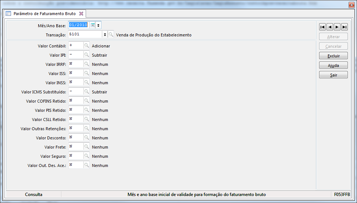The image size is (357, 203).
Task: Open calendar picker beside Mês/Ano Base
Action: click(93, 25)
